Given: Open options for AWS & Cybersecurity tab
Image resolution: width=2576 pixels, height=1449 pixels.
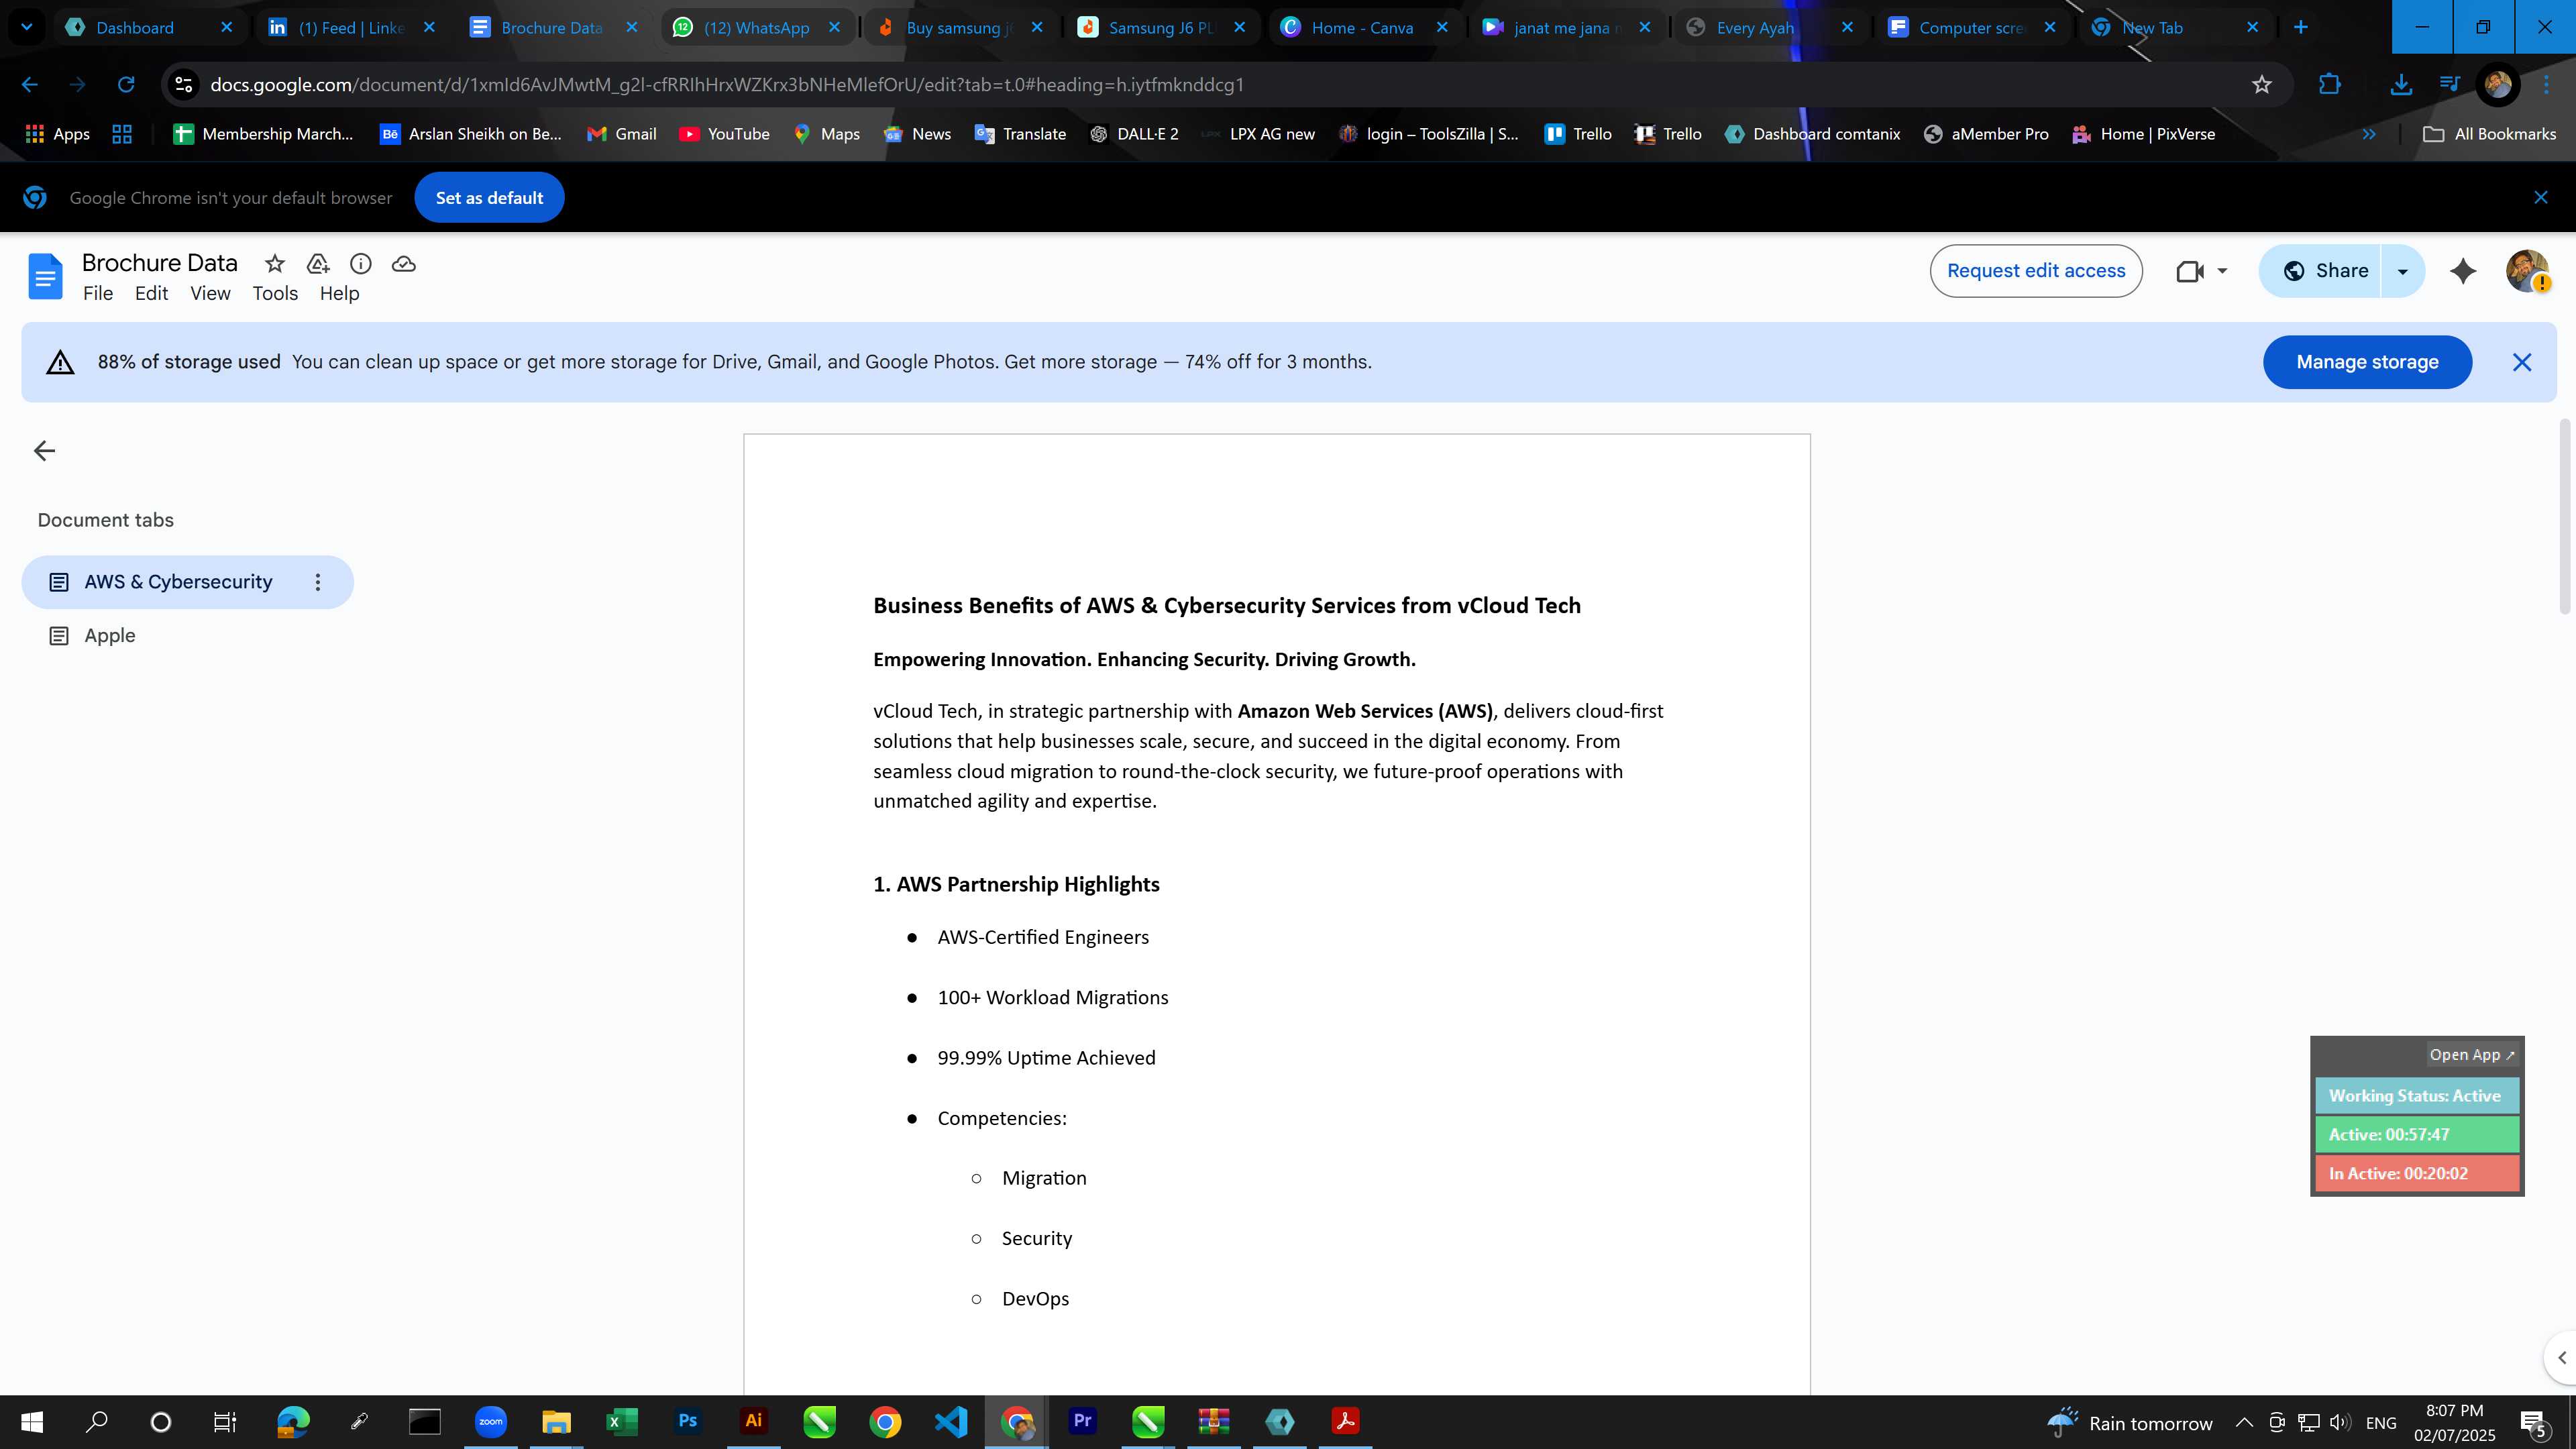Looking at the screenshot, I should (318, 582).
